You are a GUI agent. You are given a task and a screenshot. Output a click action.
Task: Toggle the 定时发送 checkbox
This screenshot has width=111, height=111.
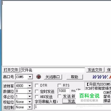coord(37,91)
